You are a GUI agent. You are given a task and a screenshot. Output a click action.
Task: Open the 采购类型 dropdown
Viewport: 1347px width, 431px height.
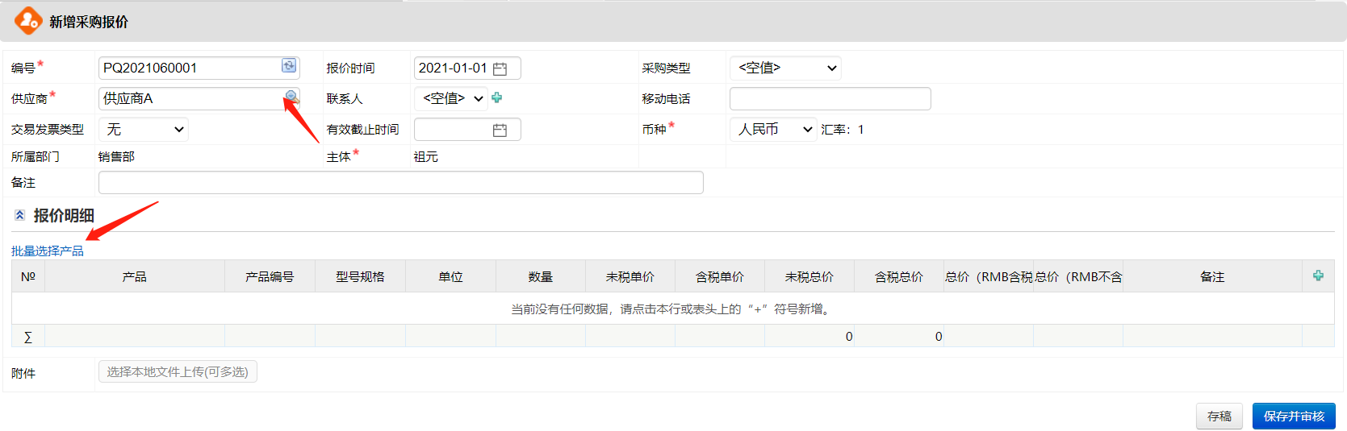pyautogui.click(x=785, y=68)
